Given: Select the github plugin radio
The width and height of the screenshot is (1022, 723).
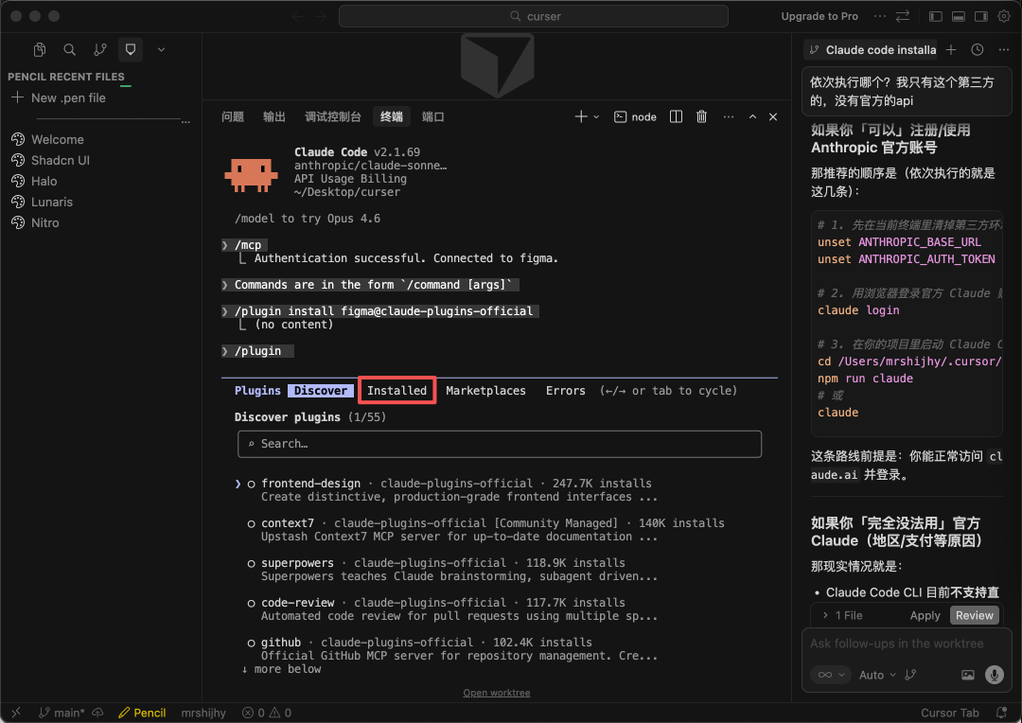Looking at the screenshot, I should (x=251, y=643).
